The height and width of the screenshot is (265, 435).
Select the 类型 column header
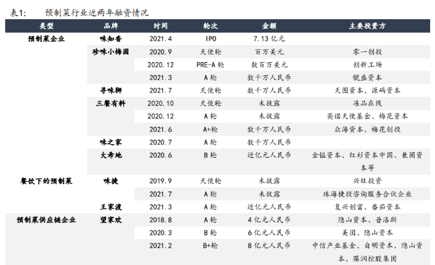(x=46, y=26)
